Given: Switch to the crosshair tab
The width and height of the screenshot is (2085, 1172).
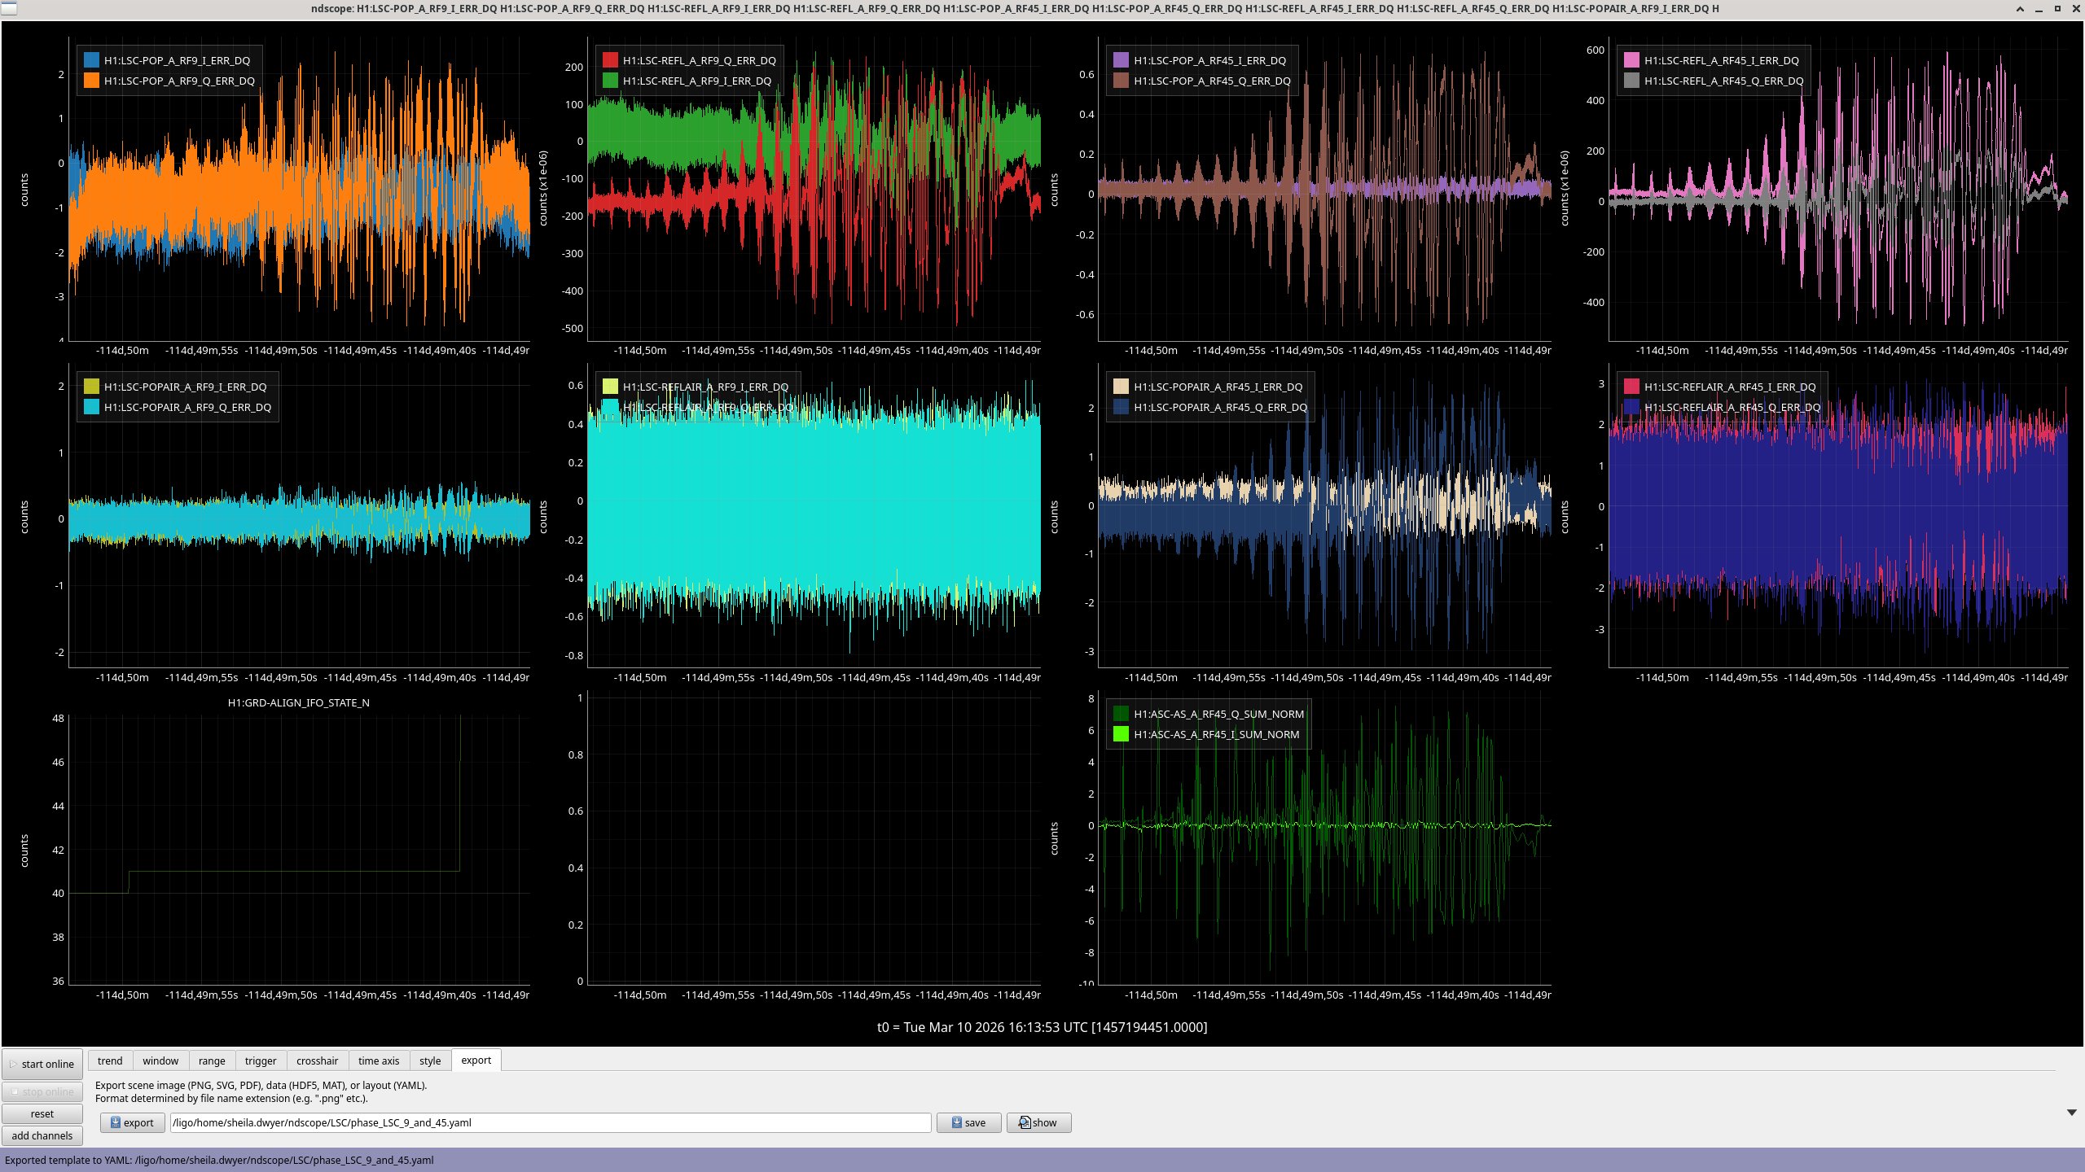Looking at the screenshot, I should point(317,1060).
